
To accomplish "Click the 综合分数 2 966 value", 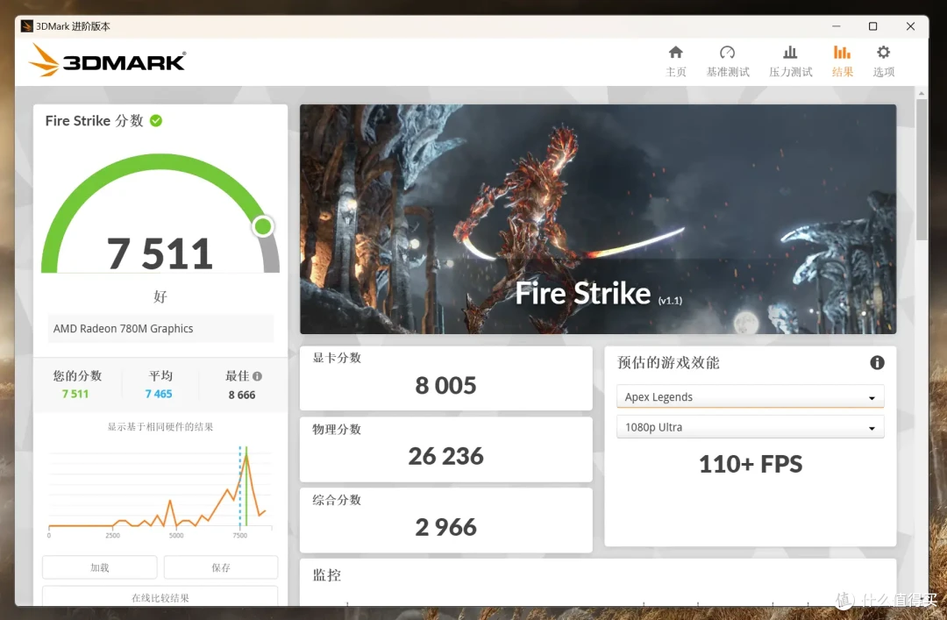I will pyautogui.click(x=445, y=528).
